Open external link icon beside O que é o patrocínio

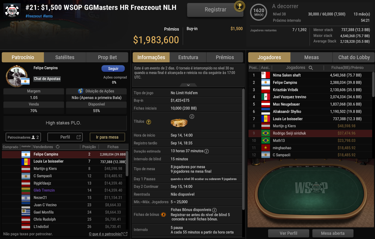click(125, 234)
